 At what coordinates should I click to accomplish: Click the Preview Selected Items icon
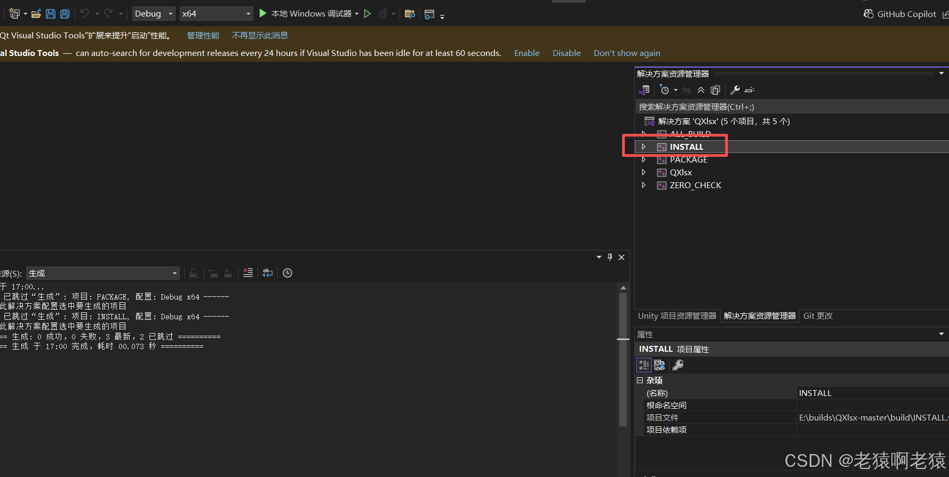click(x=749, y=90)
